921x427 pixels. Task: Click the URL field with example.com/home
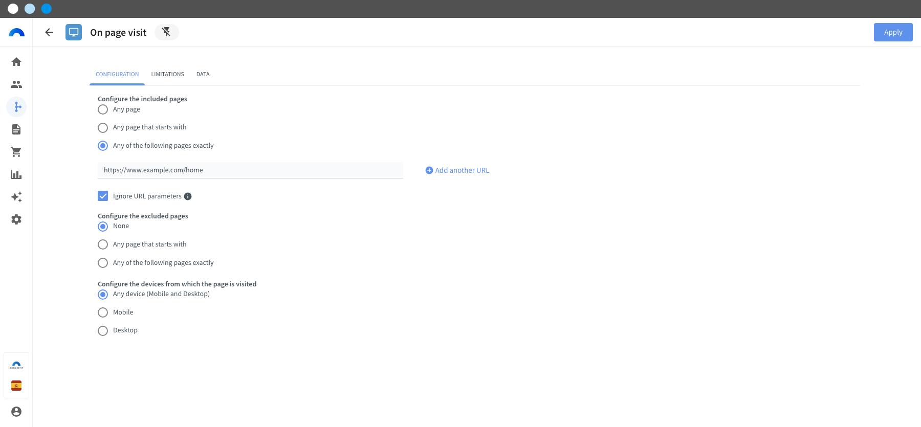tap(250, 170)
